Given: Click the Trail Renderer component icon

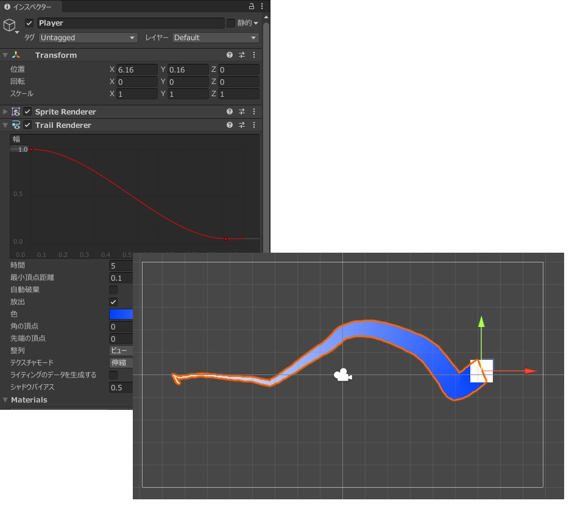Looking at the screenshot, I should (x=16, y=126).
